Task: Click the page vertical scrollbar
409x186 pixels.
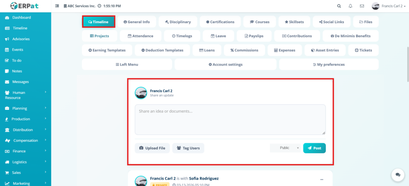Action: pyautogui.click(x=407, y=64)
